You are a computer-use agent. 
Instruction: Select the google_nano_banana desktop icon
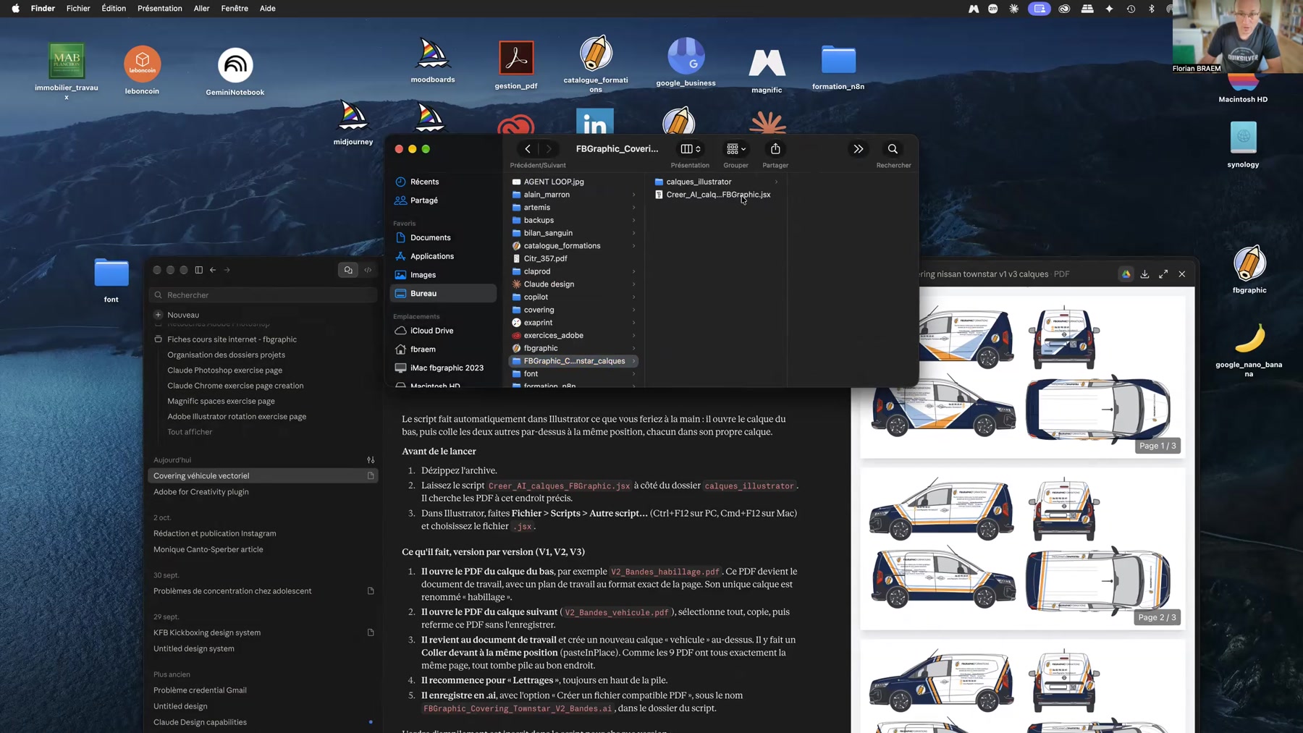pos(1249,339)
